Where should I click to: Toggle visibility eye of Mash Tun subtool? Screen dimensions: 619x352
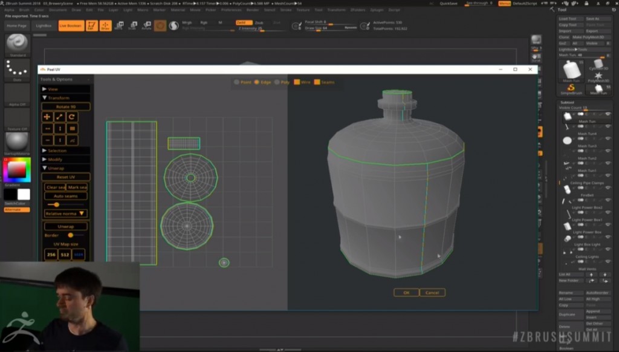point(608,114)
